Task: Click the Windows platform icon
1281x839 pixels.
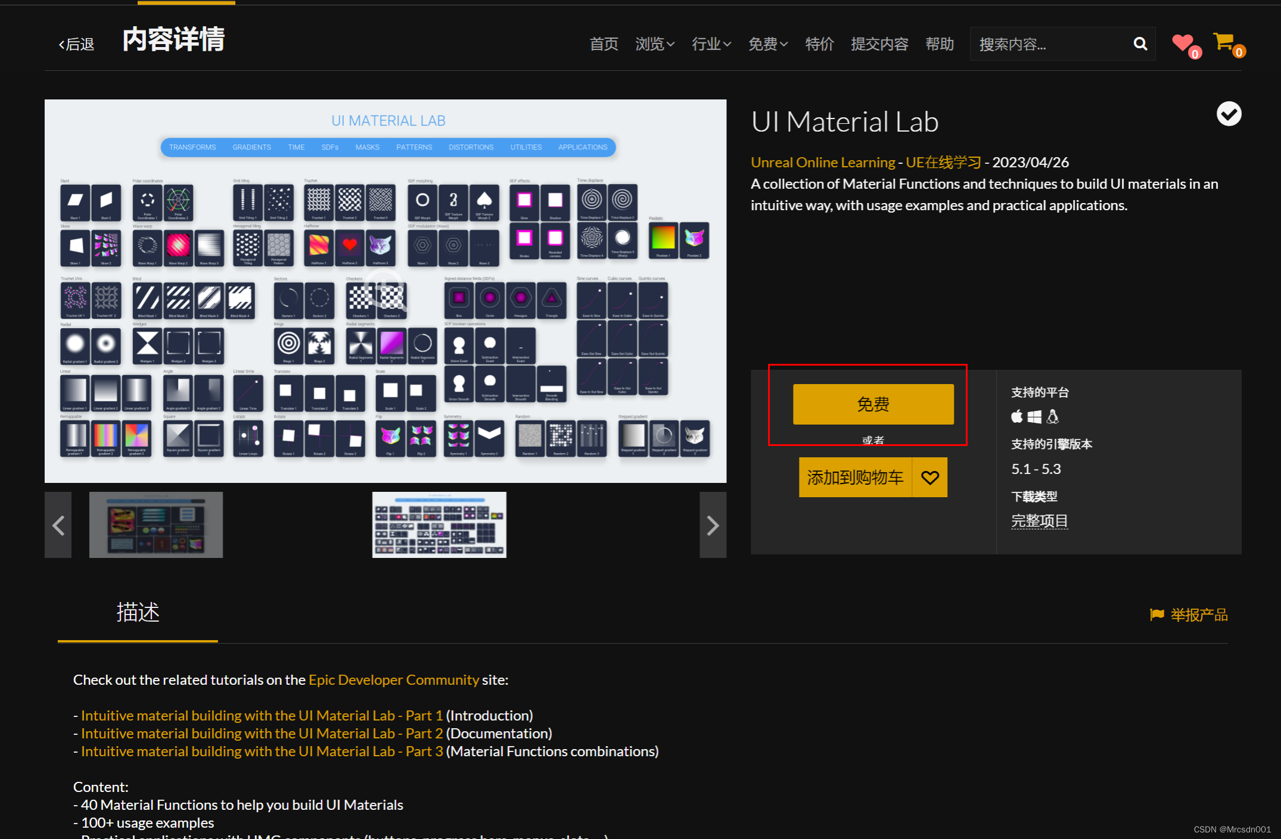Action: pos(1034,417)
